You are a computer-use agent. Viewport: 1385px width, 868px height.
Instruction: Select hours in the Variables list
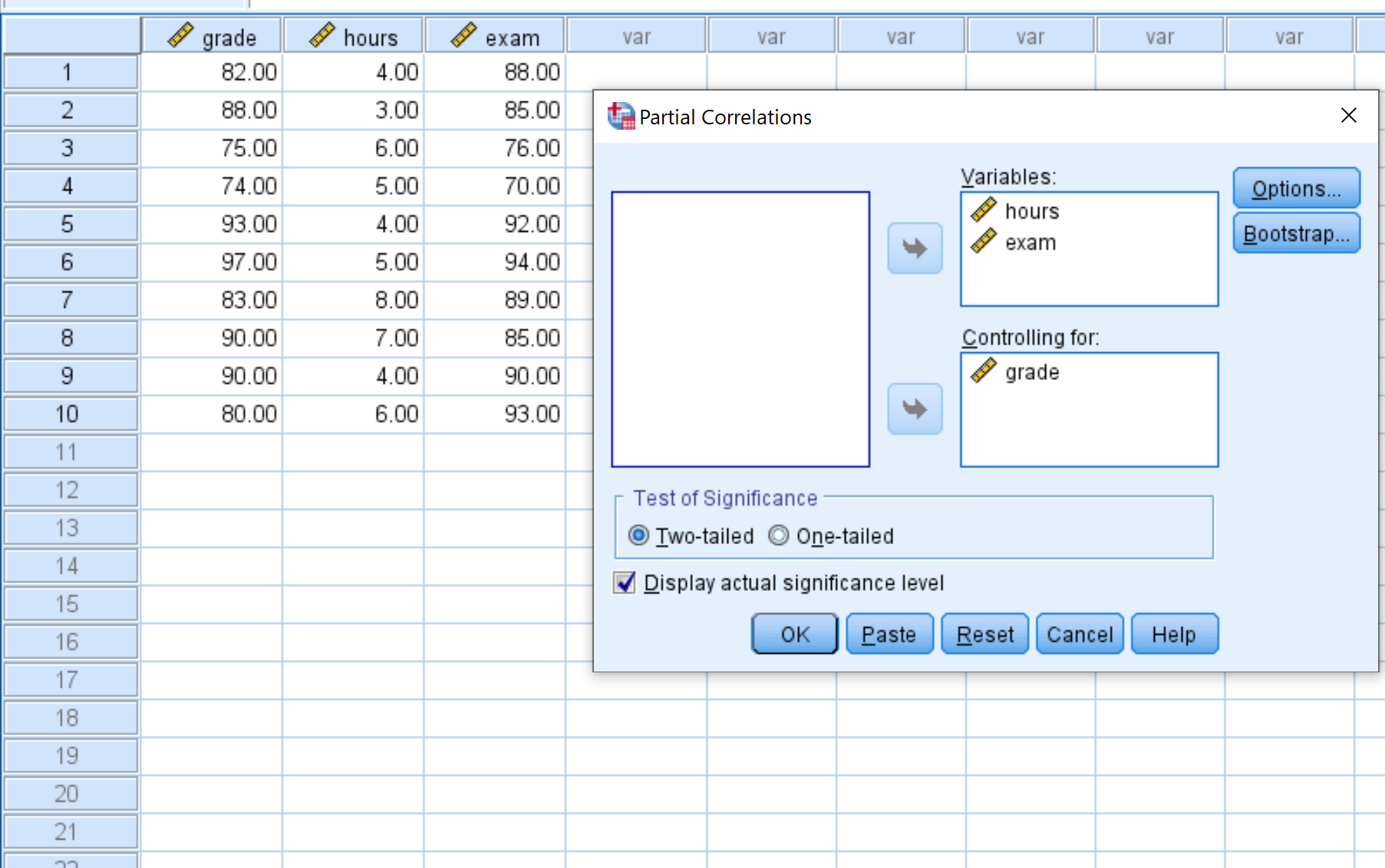[x=1032, y=211]
